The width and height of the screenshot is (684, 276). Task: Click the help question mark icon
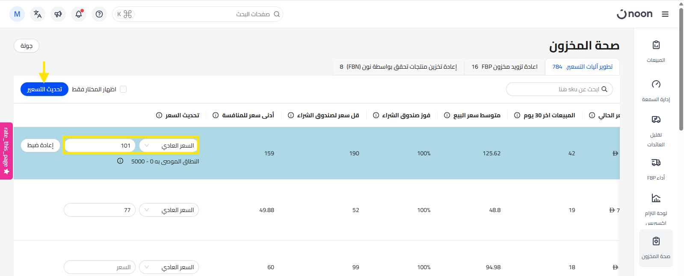tap(99, 14)
